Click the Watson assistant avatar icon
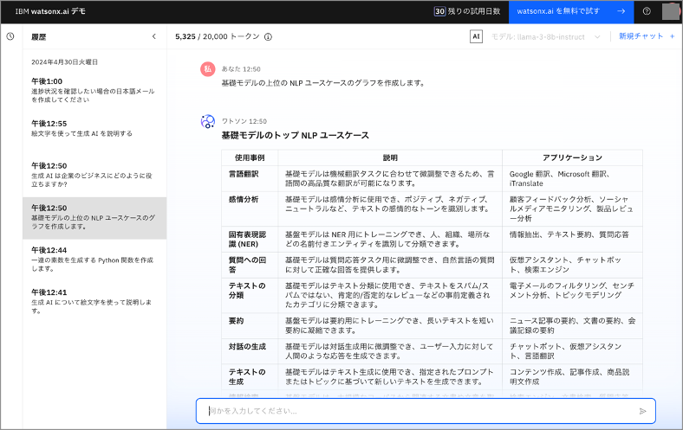The image size is (683, 430). 207,121
